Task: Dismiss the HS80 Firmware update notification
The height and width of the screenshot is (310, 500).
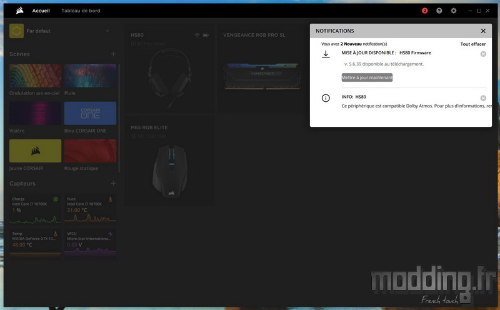Action: (483, 54)
